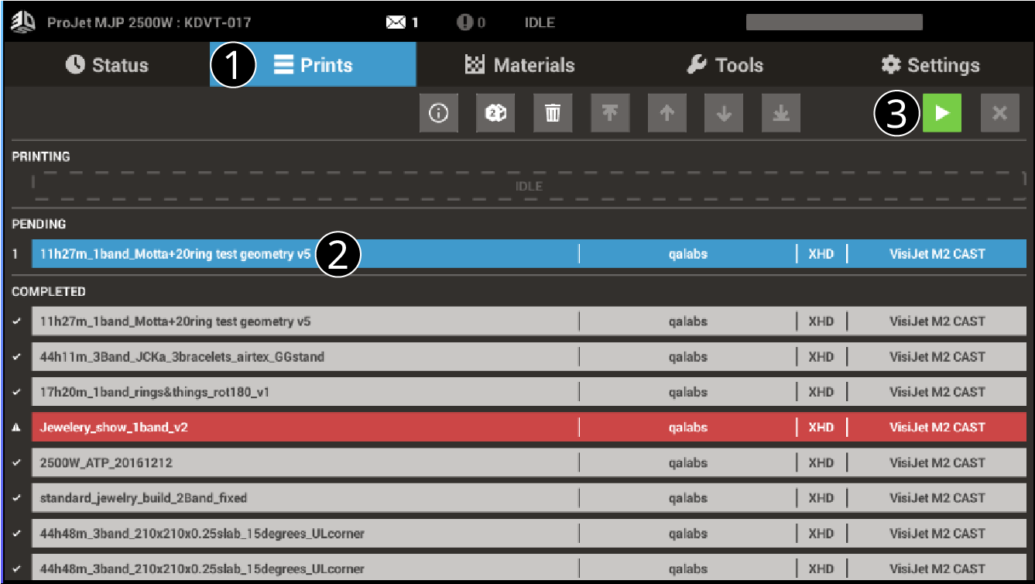Click the 3D Systems logo

coord(22,22)
